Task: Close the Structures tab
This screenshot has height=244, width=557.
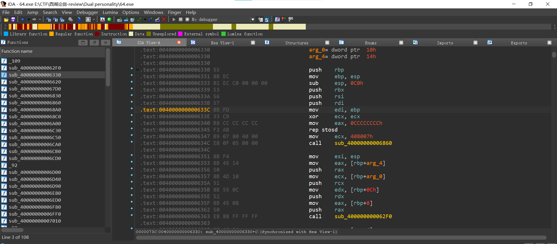Action: (327, 43)
